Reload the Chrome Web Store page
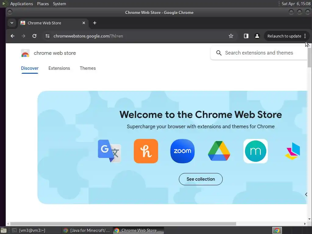 pyautogui.click(x=34, y=36)
